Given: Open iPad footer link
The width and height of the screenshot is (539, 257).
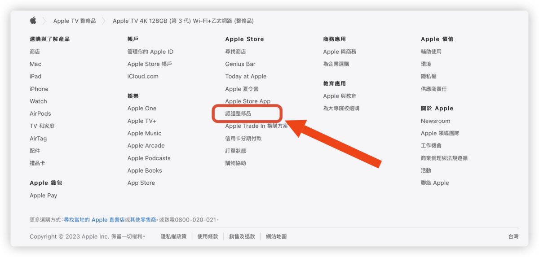Looking at the screenshot, I should pos(35,76).
